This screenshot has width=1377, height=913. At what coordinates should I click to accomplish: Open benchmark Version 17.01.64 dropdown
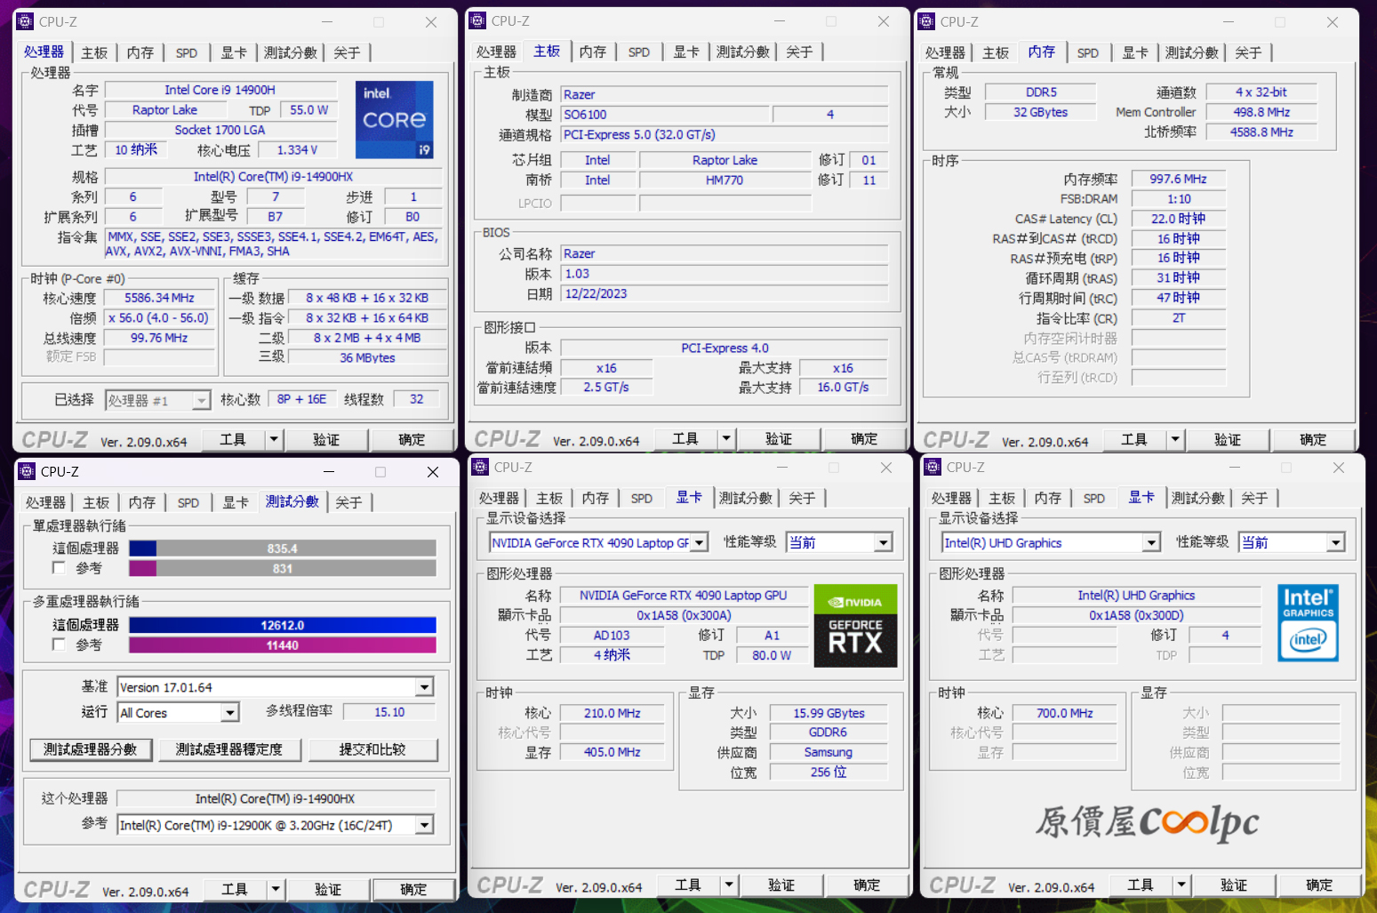(424, 687)
